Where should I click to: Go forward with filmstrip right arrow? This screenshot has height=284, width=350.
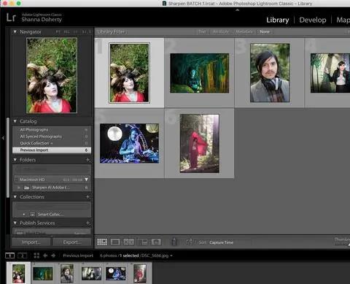[x=53, y=256]
